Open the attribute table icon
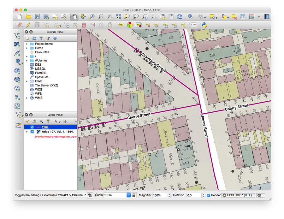This screenshot has height=219, width=284. (243, 17)
